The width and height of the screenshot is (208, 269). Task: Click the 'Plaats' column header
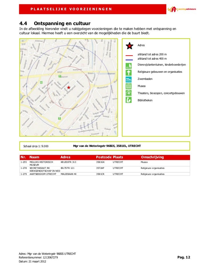[118, 157]
